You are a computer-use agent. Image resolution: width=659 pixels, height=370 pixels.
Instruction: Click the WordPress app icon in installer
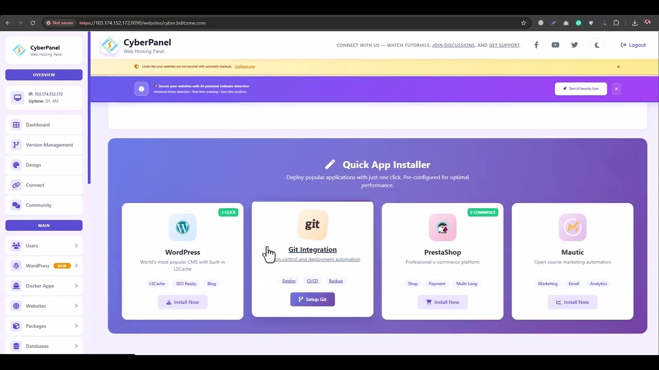click(x=182, y=227)
